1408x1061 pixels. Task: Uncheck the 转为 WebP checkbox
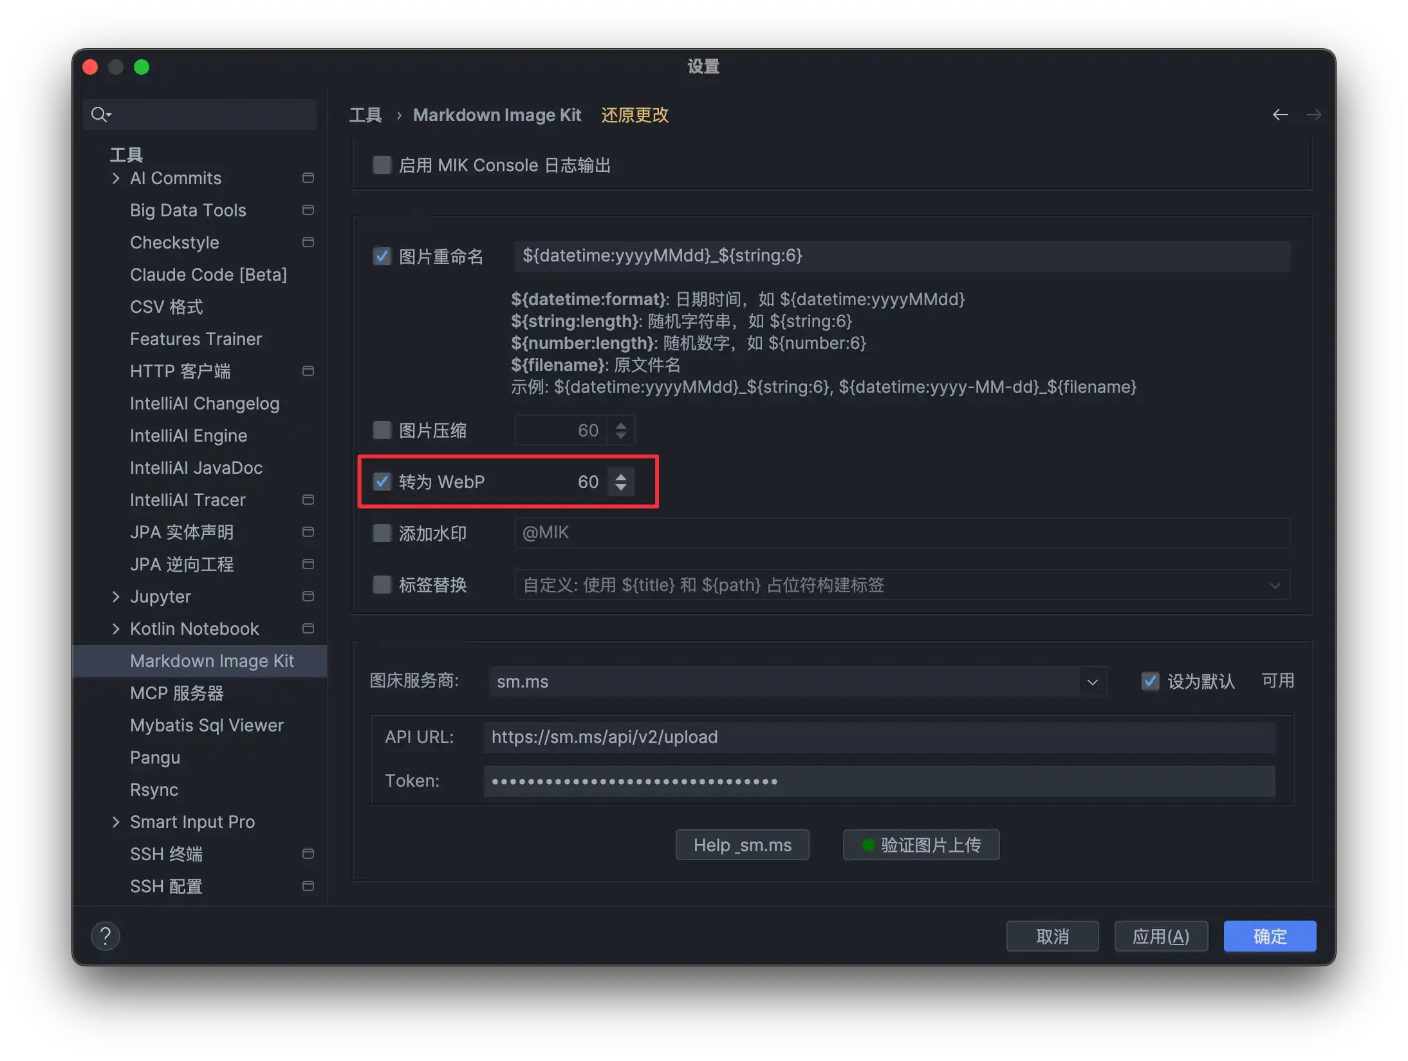click(x=382, y=482)
